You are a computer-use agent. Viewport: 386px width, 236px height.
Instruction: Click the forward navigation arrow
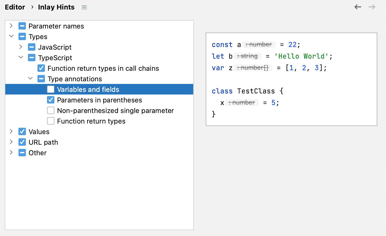(x=372, y=7)
